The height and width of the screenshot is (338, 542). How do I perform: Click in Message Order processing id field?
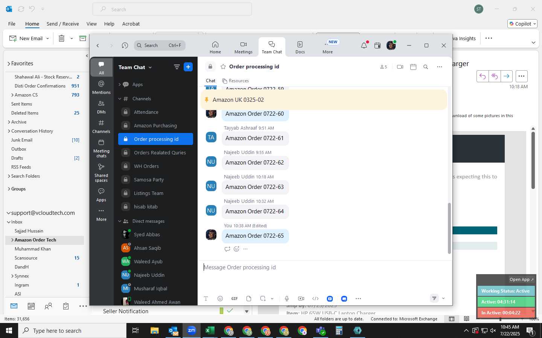click(324, 267)
